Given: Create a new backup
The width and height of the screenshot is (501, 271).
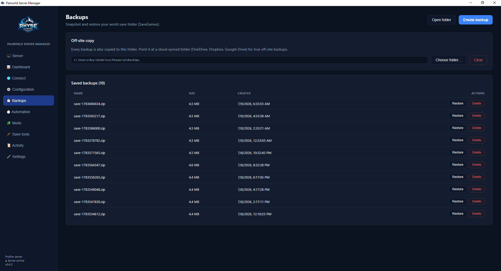Looking at the screenshot, I should pos(475,20).
